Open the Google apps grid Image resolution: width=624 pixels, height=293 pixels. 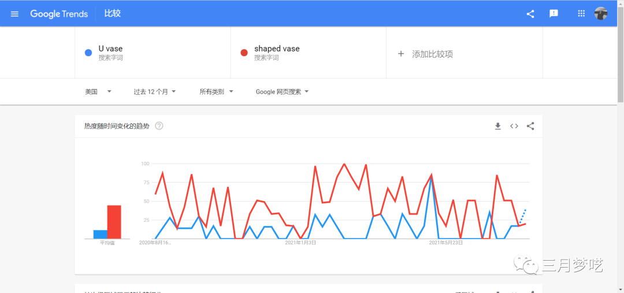pos(581,14)
